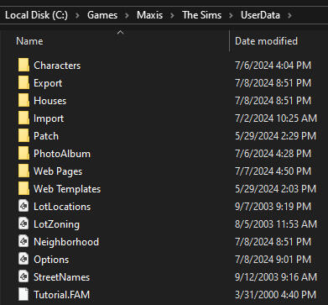Screen dimensions: 328x305
Task: Click the date 7/2/2024 10:25 AM
Action: [x=276, y=118]
